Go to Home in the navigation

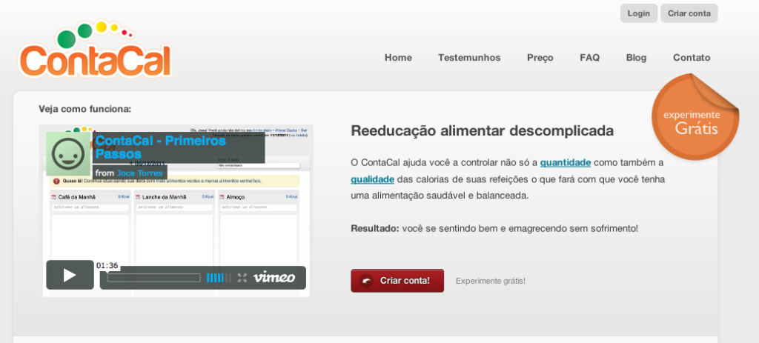(x=398, y=58)
